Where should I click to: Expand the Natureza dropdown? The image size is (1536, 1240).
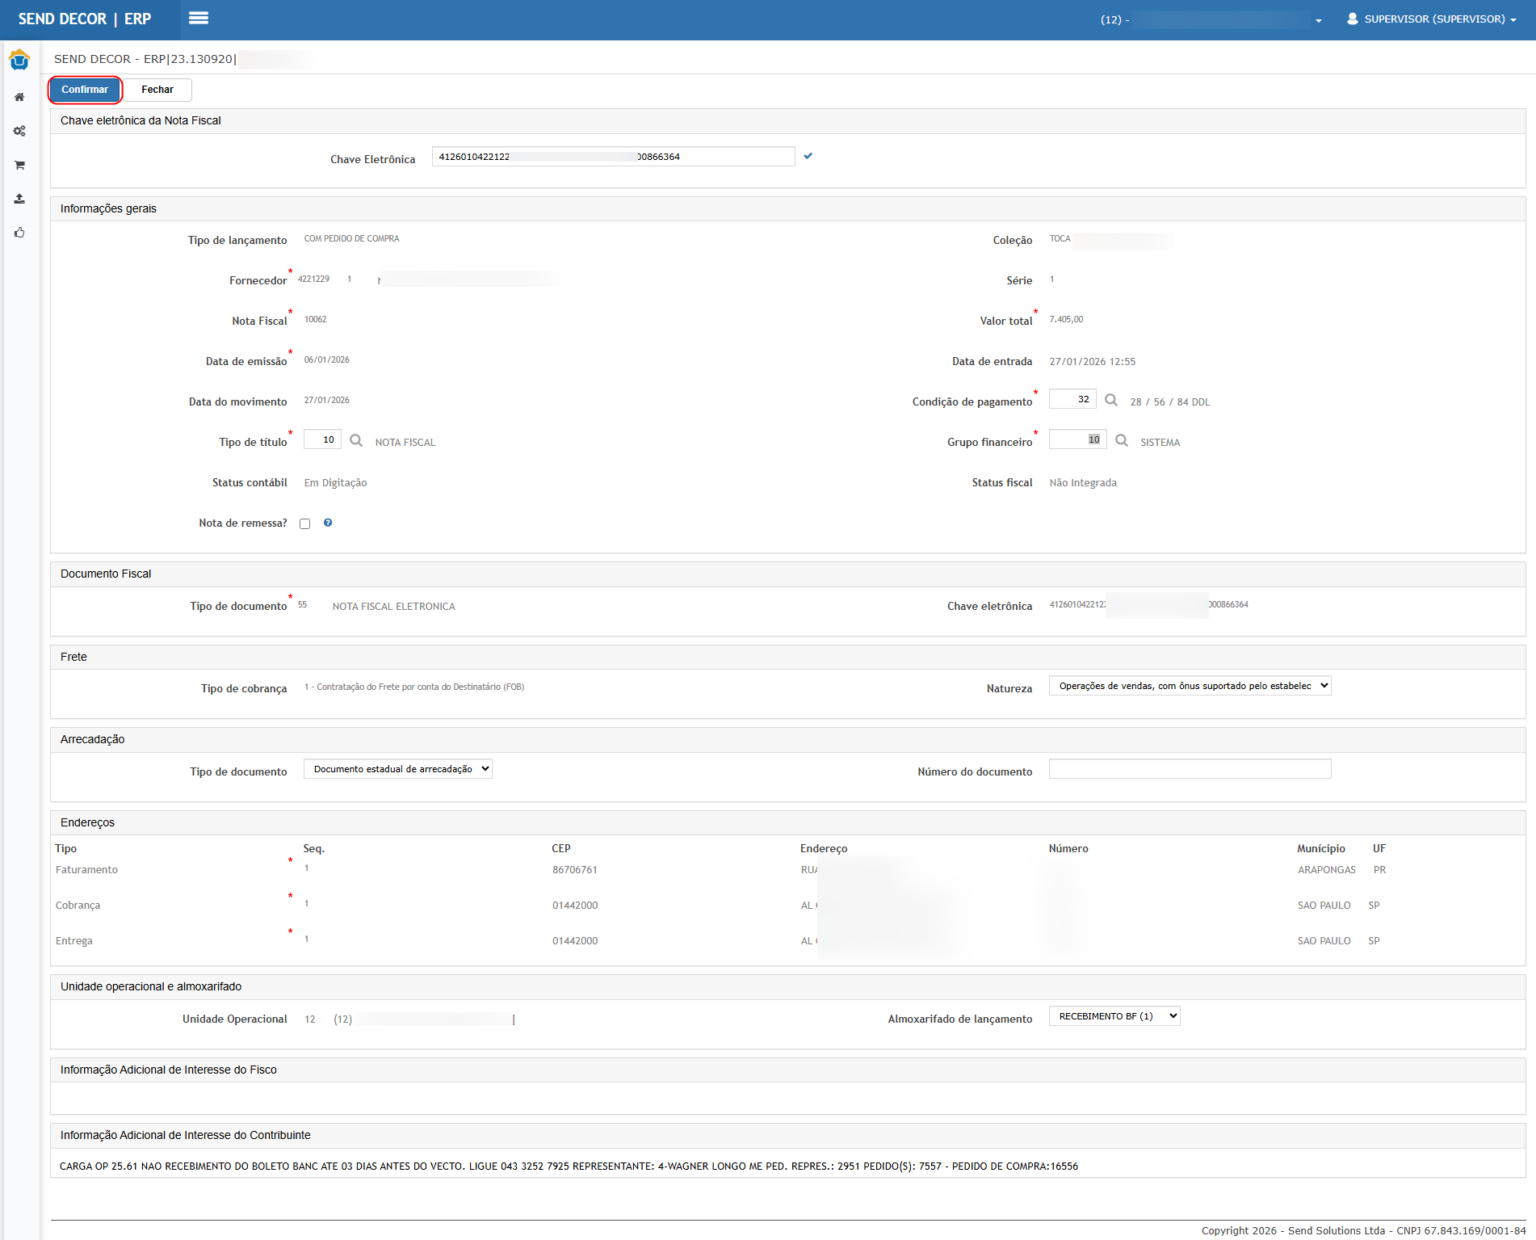point(1190,686)
